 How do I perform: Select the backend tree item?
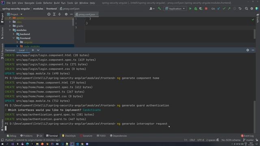tap(25, 34)
